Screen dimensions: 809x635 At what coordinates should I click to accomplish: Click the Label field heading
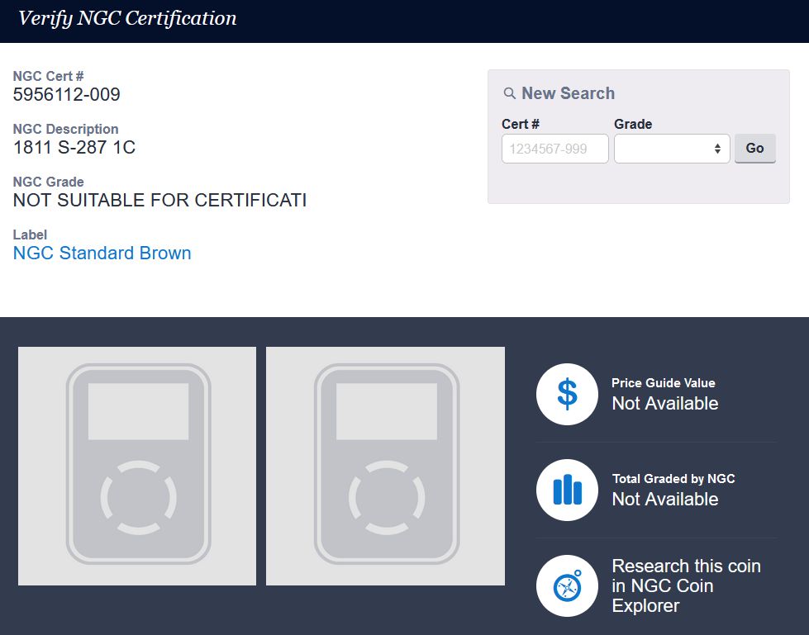(30, 235)
